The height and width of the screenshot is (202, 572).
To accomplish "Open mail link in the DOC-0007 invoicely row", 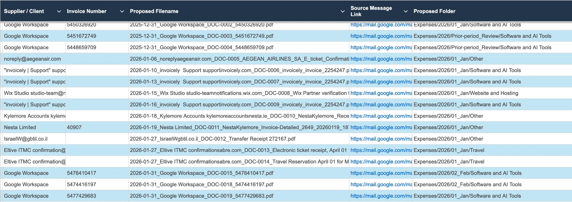I will coord(381,82).
